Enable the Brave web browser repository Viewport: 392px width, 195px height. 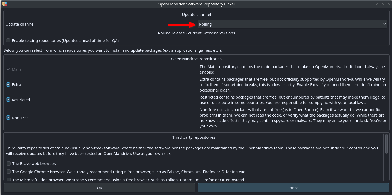pos(9,163)
